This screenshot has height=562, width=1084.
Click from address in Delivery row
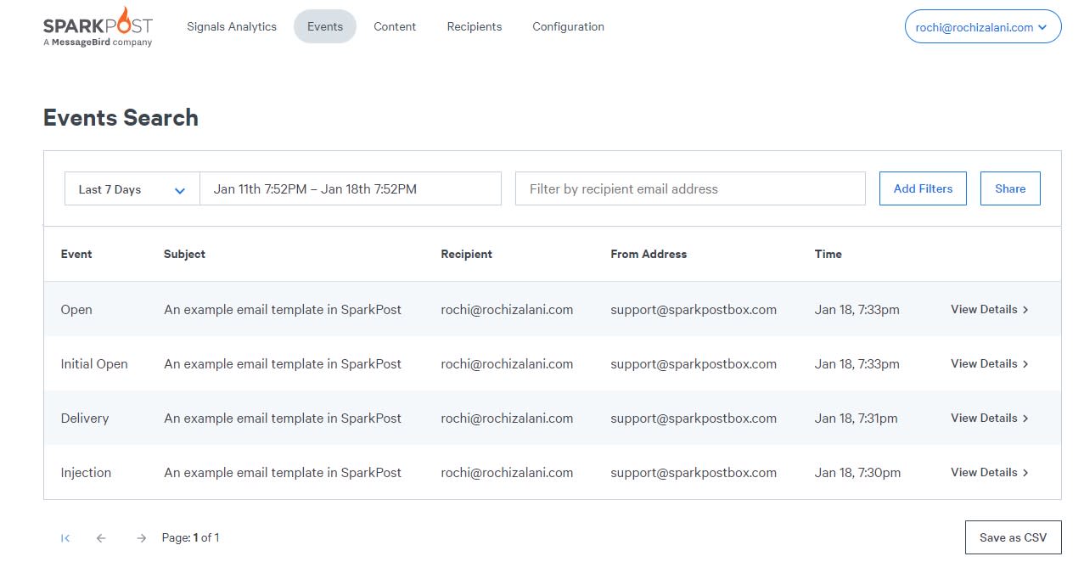click(x=694, y=419)
